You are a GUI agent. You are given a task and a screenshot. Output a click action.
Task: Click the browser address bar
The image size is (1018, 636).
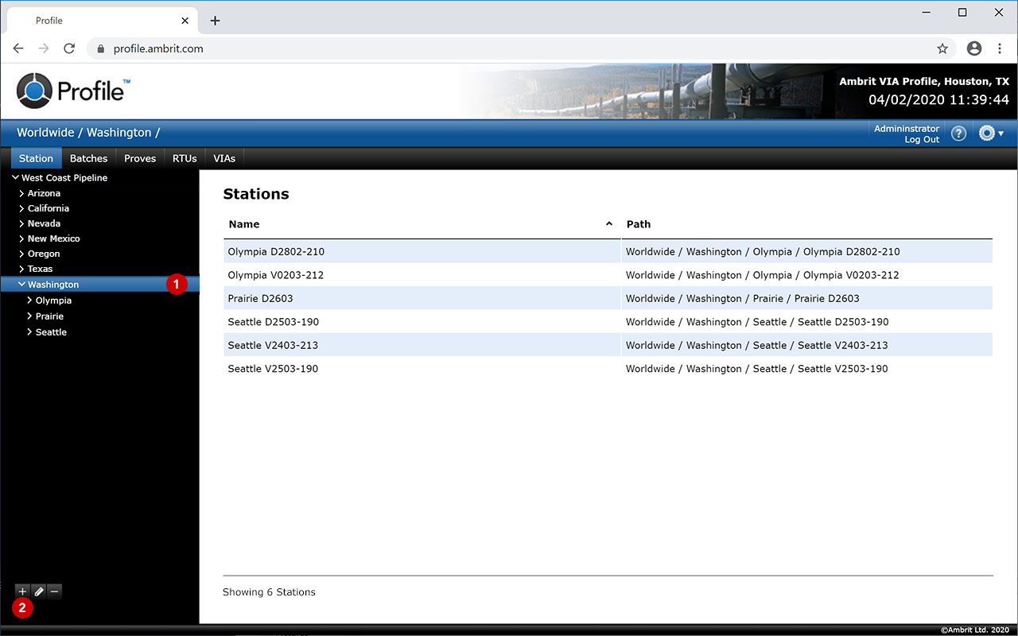[509, 48]
